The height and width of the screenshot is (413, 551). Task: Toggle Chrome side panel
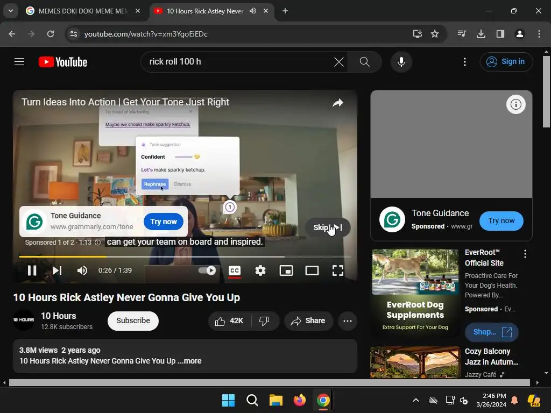[x=500, y=34]
